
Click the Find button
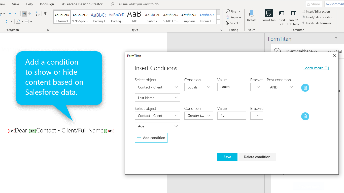(x=231, y=11)
